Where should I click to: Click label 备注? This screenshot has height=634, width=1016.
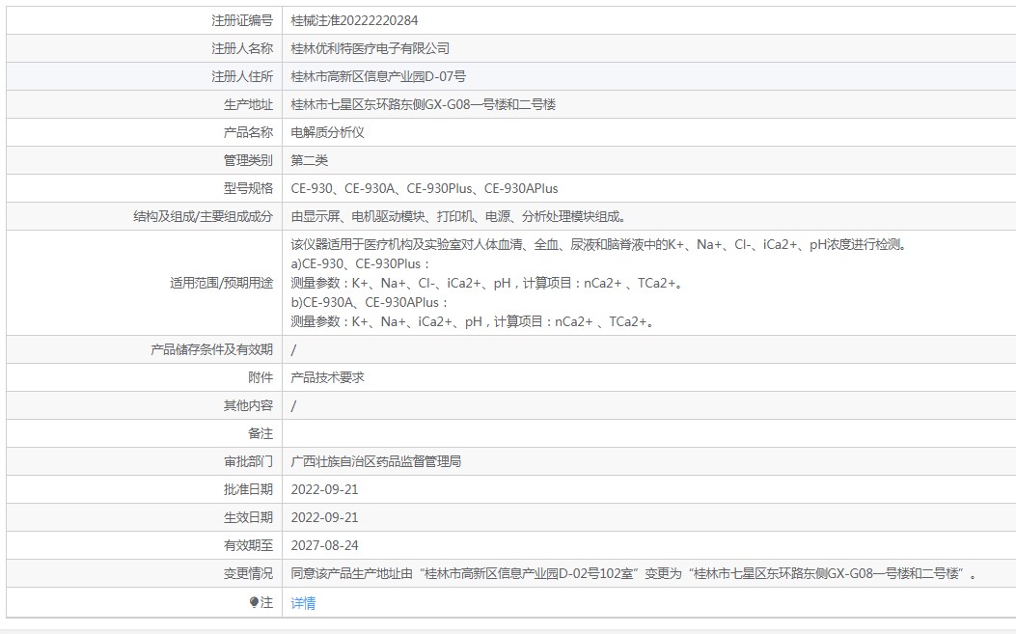tap(261, 433)
